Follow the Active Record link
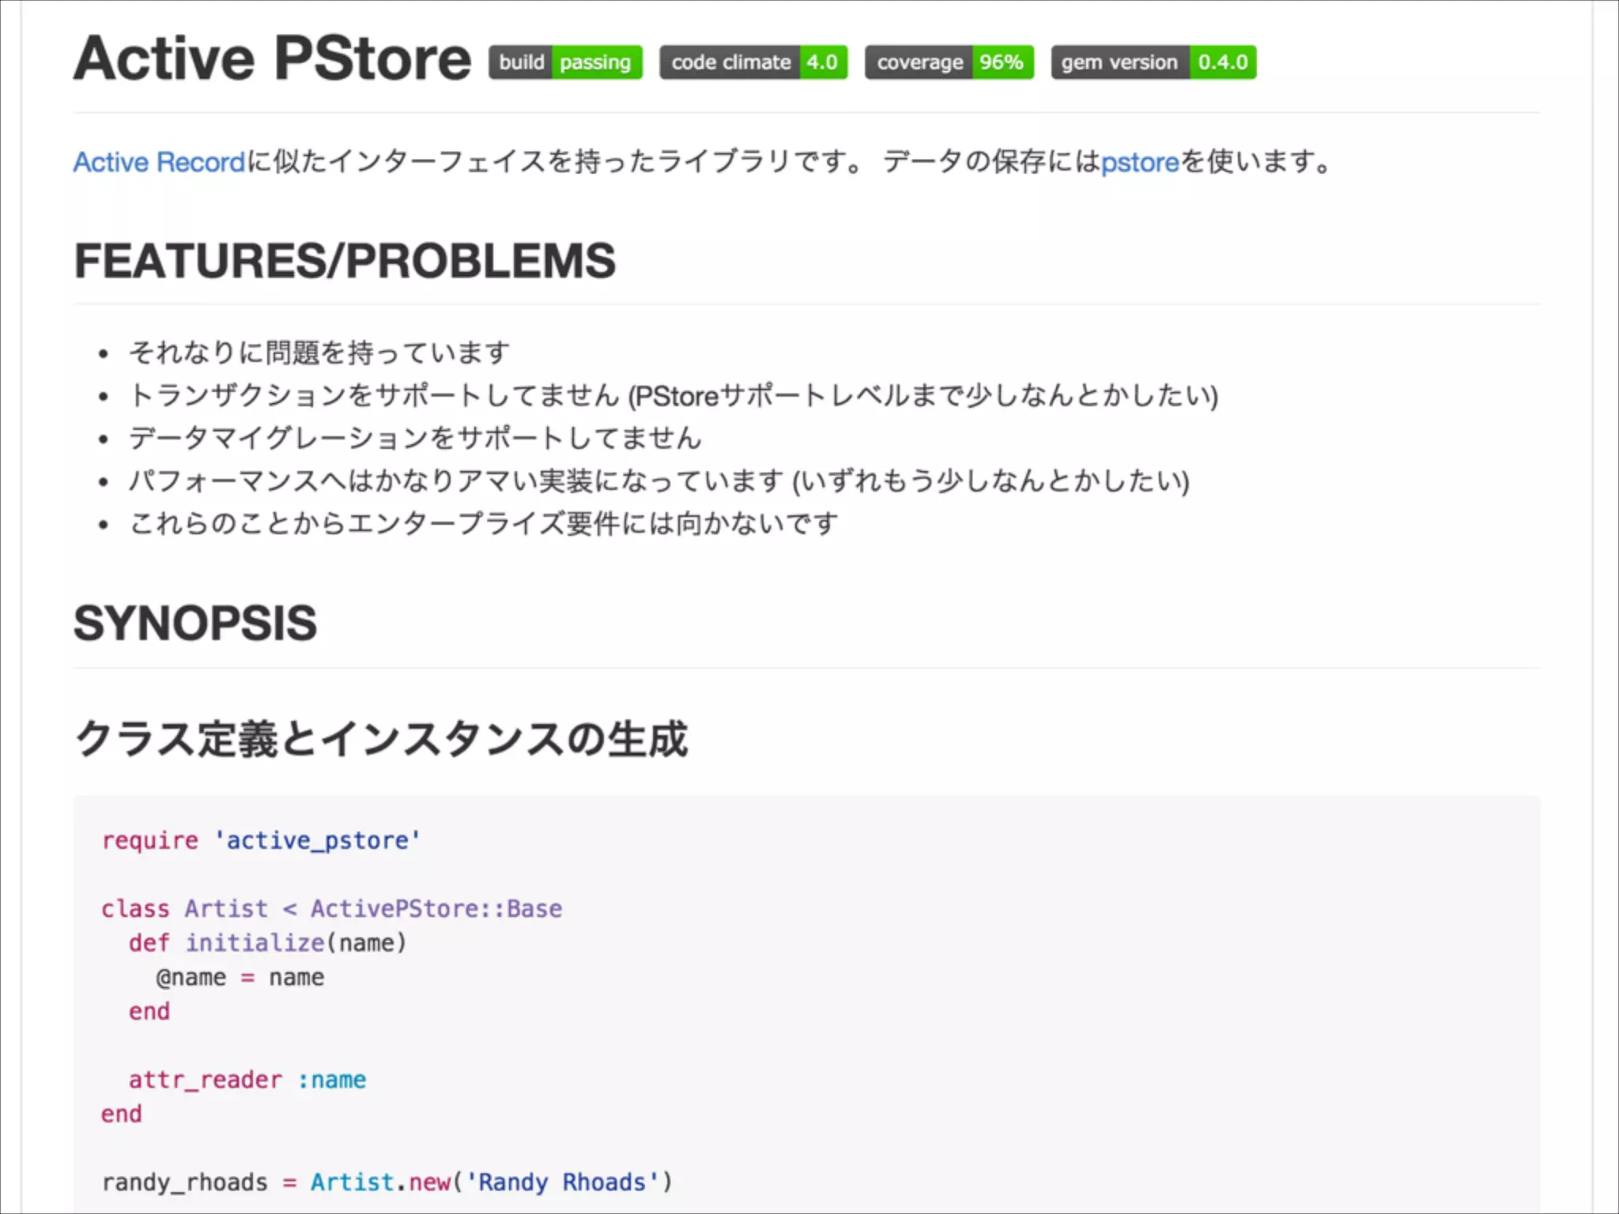Image resolution: width=1619 pixels, height=1214 pixels. 159,162
